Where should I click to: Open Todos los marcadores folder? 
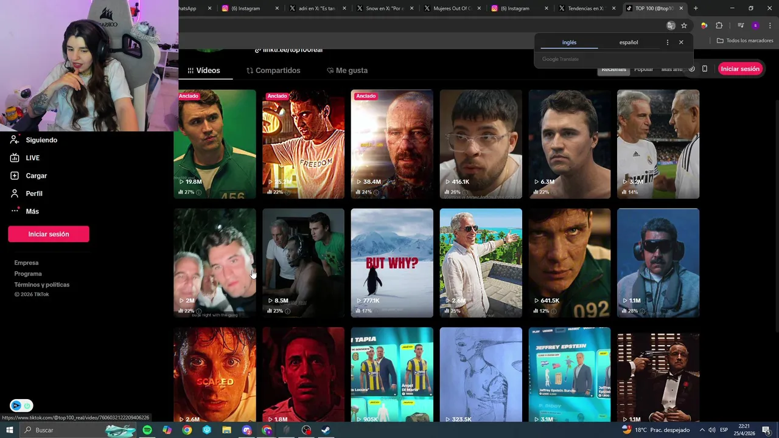tap(745, 41)
